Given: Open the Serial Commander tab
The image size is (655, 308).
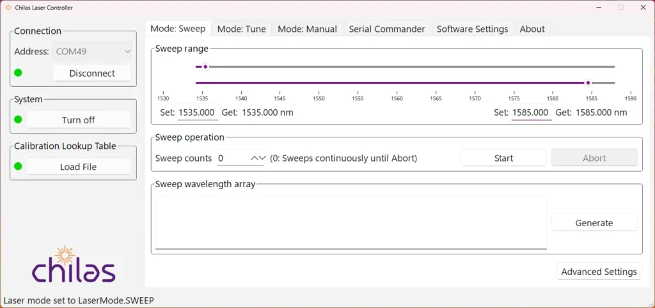Looking at the screenshot, I should click(x=387, y=29).
